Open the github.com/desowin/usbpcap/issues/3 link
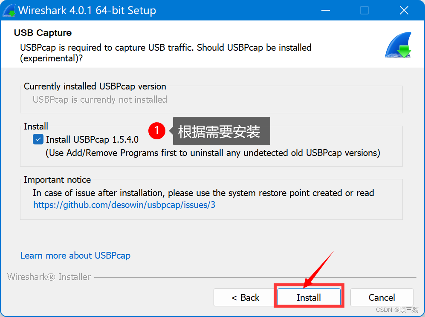 [124, 205]
